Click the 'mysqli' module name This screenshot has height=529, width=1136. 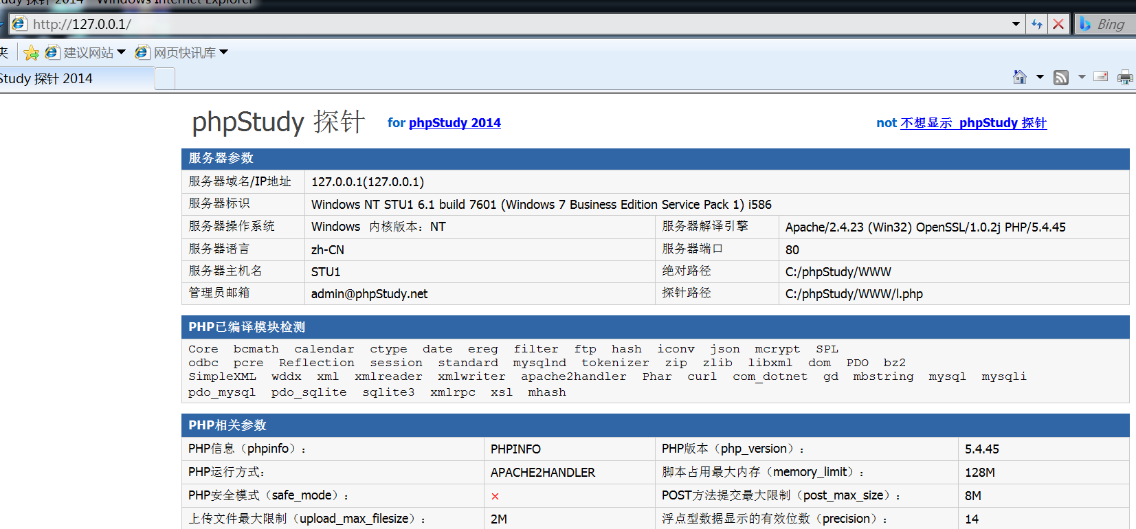(1004, 376)
